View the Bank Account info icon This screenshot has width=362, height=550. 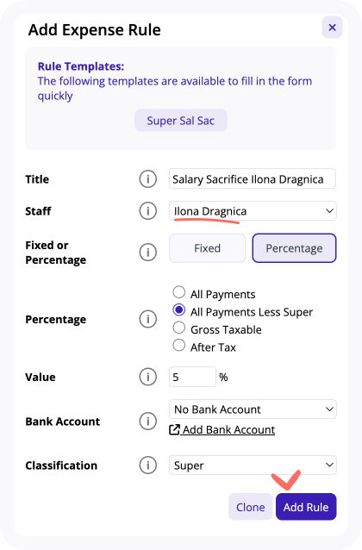[x=148, y=422]
